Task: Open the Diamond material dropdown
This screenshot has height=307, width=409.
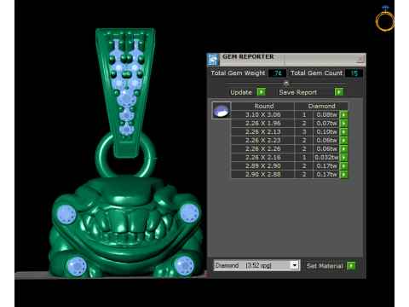Action: (295, 265)
